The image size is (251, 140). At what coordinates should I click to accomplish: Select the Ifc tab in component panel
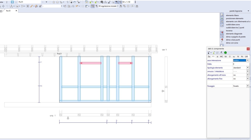242,57
